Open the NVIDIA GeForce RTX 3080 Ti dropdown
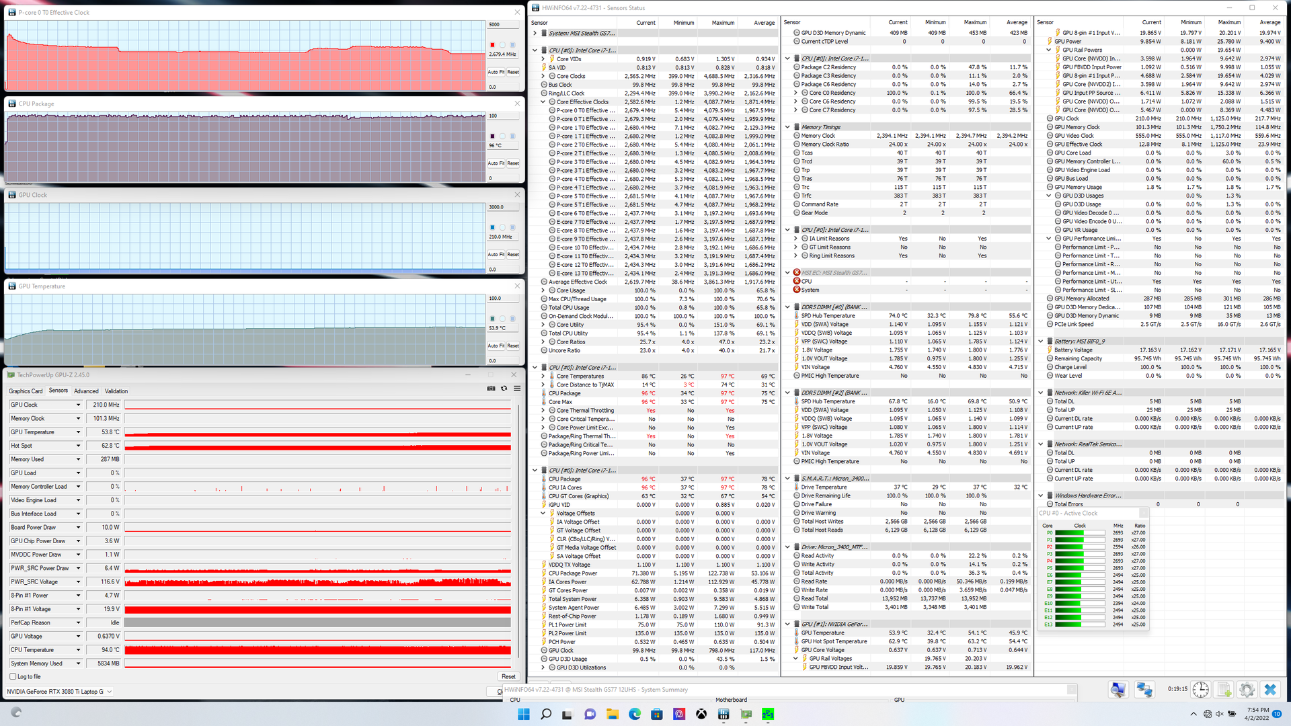1291x726 pixels. click(110, 692)
